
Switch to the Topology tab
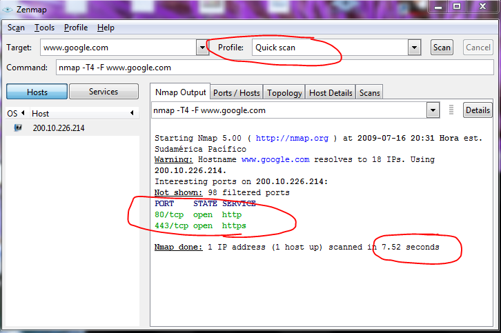284,93
